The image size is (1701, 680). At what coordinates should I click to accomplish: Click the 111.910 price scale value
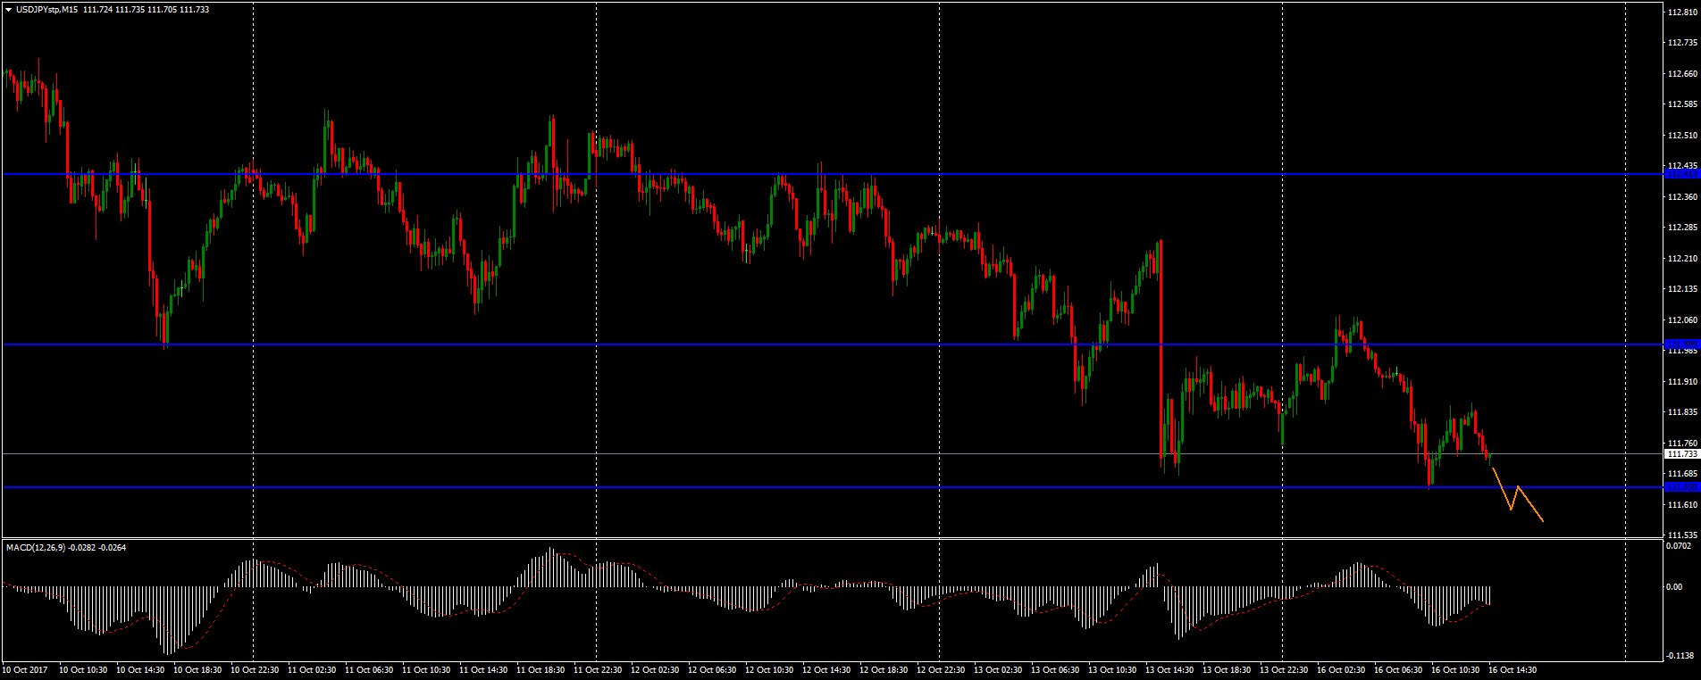(1681, 382)
